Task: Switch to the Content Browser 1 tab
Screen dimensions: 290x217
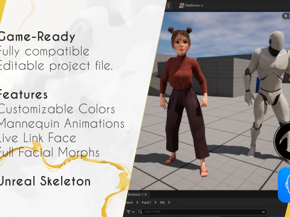Action: 135,195
